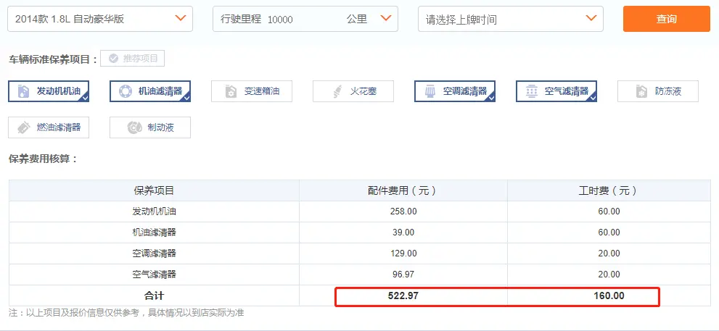Click the 机油滤清器 oil filter icon

coord(125,91)
